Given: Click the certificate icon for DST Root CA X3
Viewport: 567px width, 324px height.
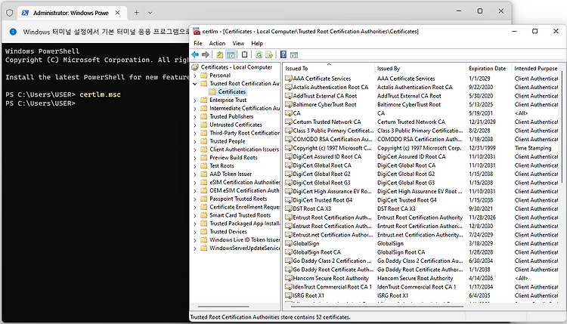Looking at the screenshot, I should 288,208.
